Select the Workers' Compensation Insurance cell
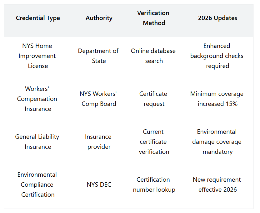The image size is (260, 213). point(37,99)
